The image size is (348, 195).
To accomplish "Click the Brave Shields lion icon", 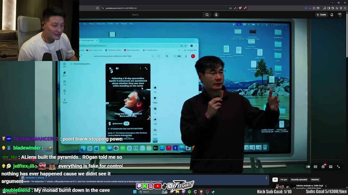I will [240, 8].
